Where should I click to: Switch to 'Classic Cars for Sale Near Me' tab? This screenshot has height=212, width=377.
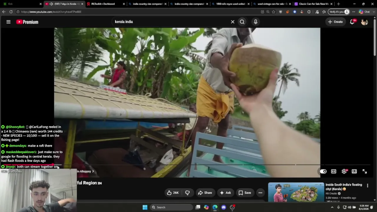click(314, 4)
